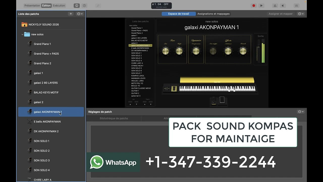Select the CHIRE LARY A patch in sidebar
Image resolution: width=323 pixels, height=182 pixels.
coord(51,180)
